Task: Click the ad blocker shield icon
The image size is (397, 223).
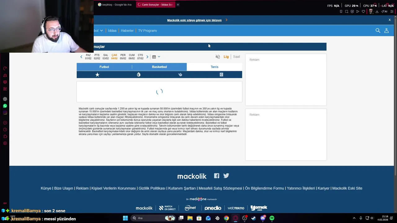Action: (x=352, y=11)
